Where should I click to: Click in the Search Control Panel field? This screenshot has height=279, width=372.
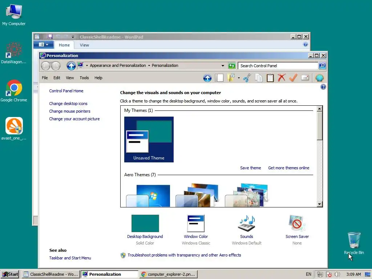278,66
